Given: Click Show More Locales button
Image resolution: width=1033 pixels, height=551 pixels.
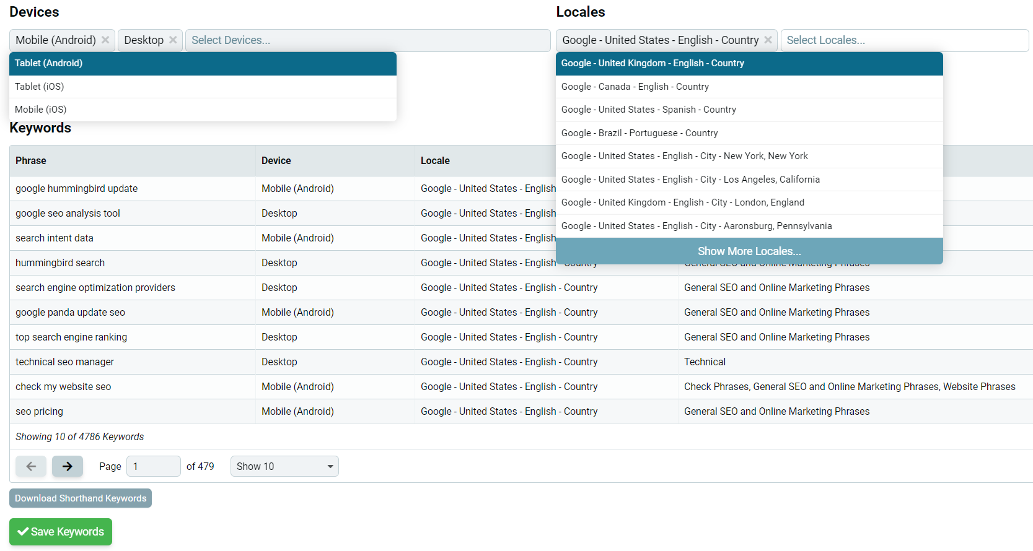Looking at the screenshot, I should tap(749, 251).
